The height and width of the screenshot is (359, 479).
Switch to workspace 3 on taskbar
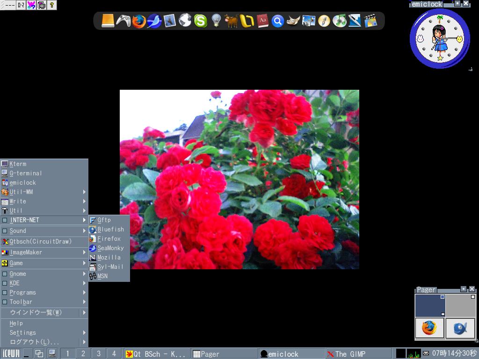pos(98,354)
